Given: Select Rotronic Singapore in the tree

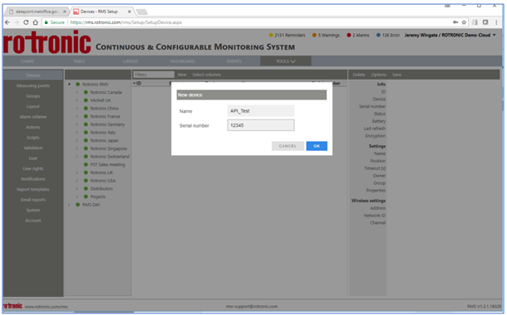Looking at the screenshot, I should (109, 148).
